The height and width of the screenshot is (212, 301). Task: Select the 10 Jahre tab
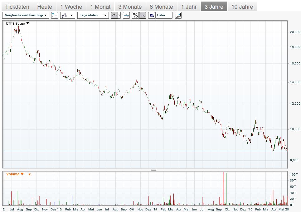[242, 7]
